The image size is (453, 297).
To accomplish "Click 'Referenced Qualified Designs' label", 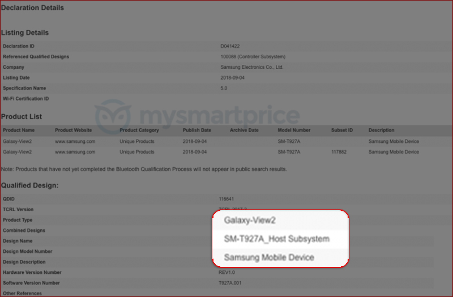I will 36,57.
